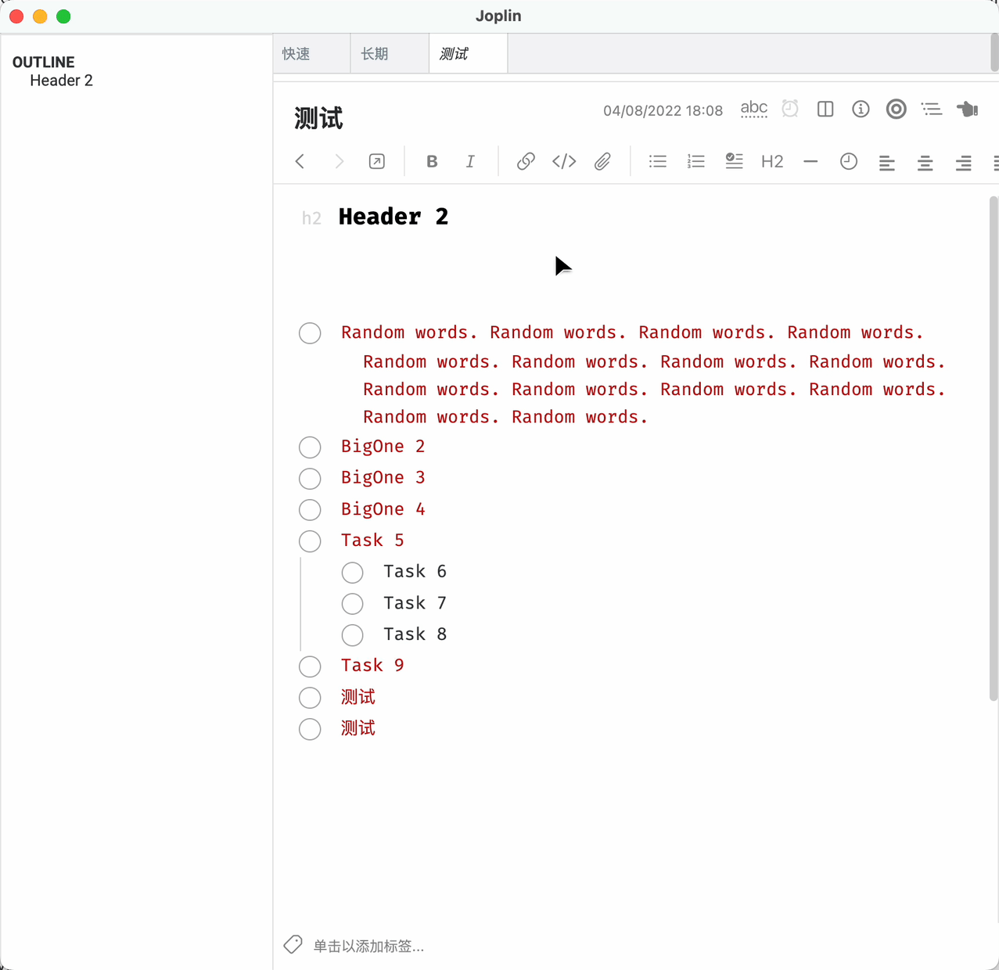Click the Header 2 heading text
Viewport: 999px width, 970px height.
[x=393, y=217]
